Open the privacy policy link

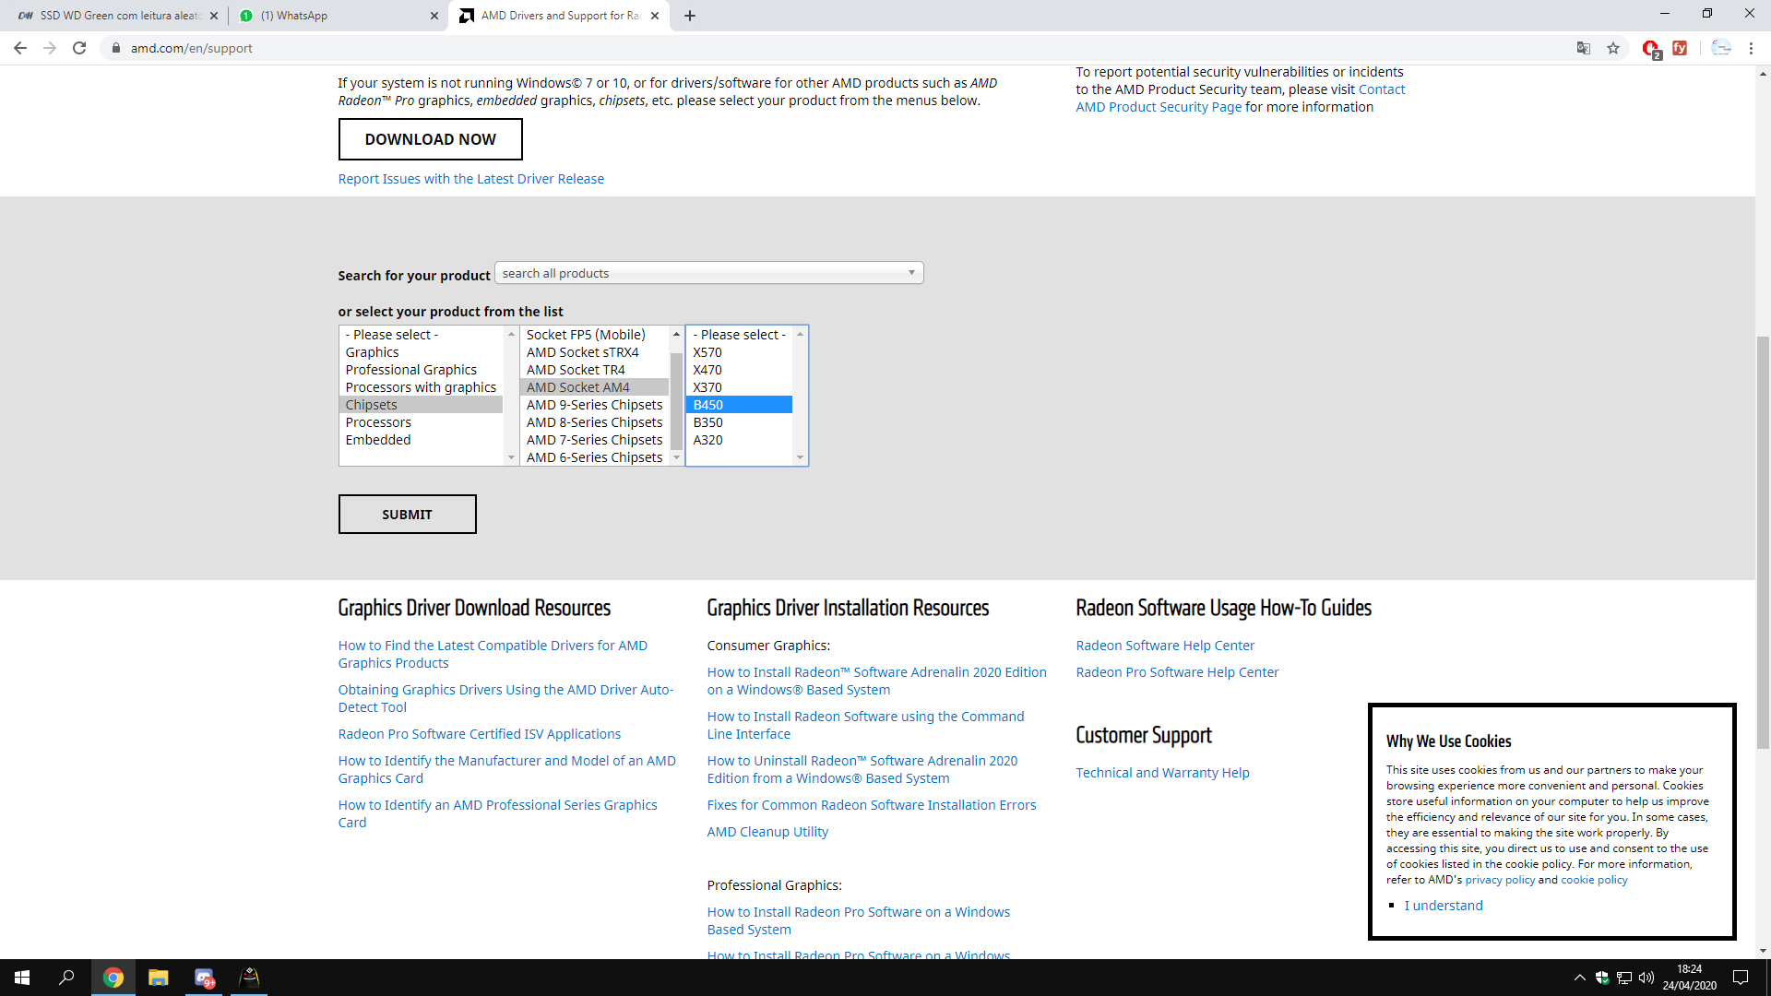(1500, 880)
